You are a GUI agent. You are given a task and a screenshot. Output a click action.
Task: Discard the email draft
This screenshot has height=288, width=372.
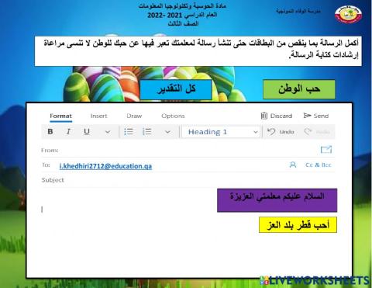coord(277,116)
